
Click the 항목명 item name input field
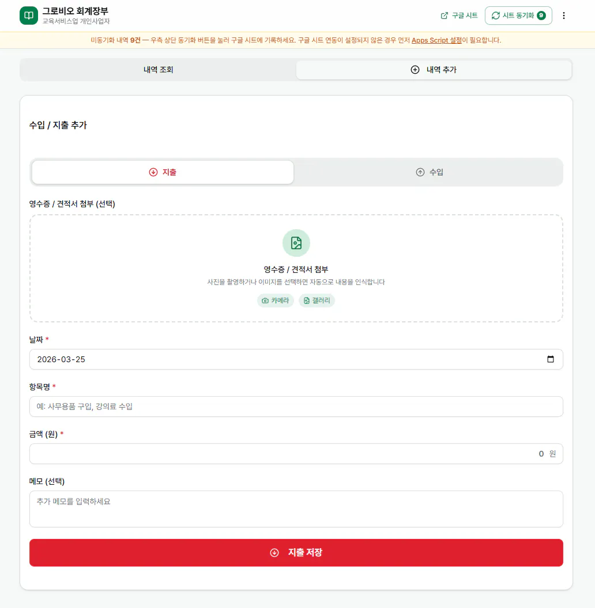pyautogui.click(x=296, y=406)
